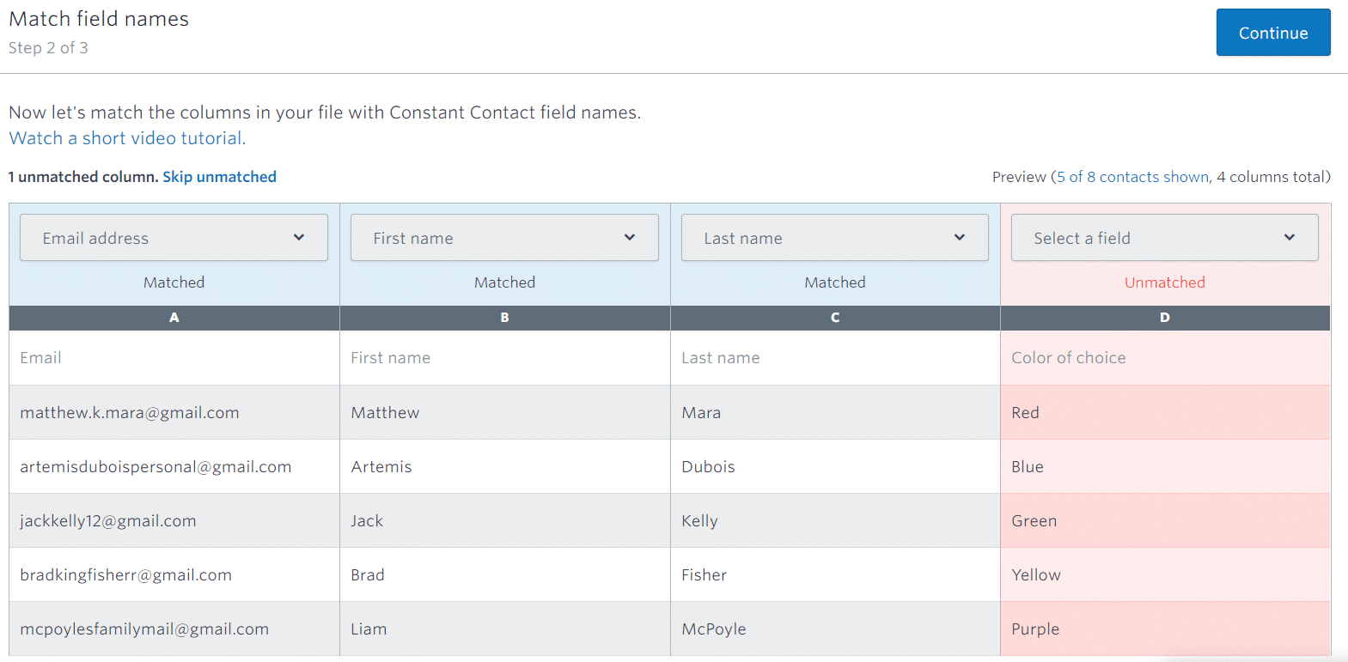This screenshot has width=1348, height=662.
Task: Click the Unmatched status label
Action: click(x=1165, y=282)
